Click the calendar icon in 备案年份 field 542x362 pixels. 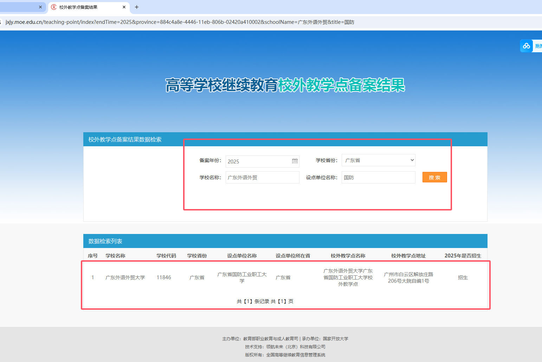click(295, 161)
